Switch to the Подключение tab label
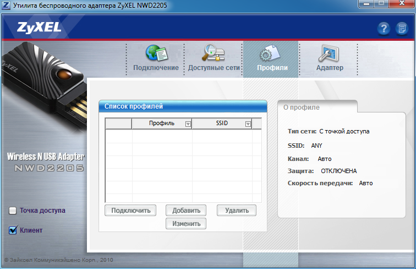 click(x=156, y=68)
